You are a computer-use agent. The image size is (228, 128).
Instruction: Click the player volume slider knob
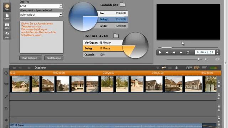pyautogui.click(x=198, y=59)
